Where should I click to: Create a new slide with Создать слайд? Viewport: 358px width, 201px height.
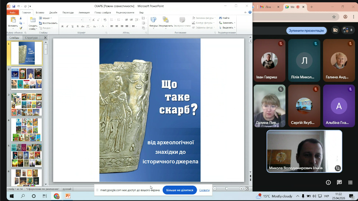point(33,24)
